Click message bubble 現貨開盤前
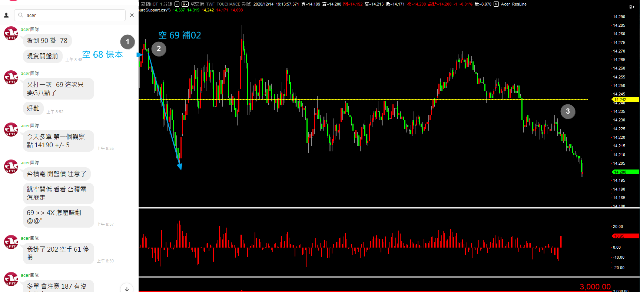 (x=43, y=56)
